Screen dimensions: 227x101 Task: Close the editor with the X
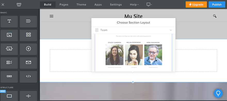coord(3,5)
